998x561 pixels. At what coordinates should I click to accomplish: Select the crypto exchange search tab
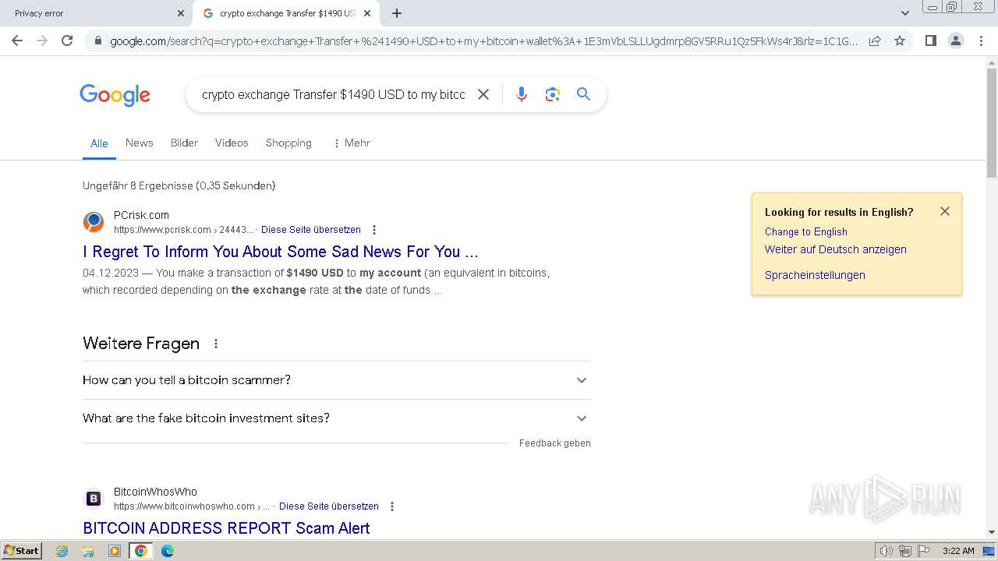click(286, 13)
